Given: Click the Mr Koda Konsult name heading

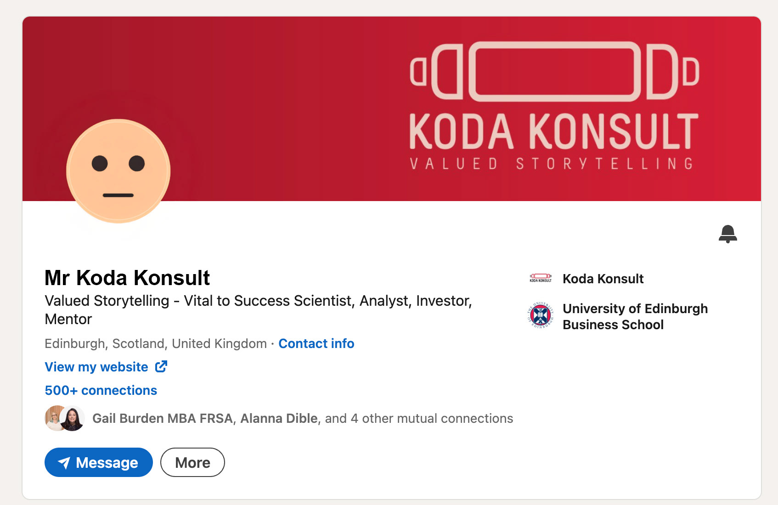Looking at the screenshot, I should pyautogui.click(x=127, y=278).
